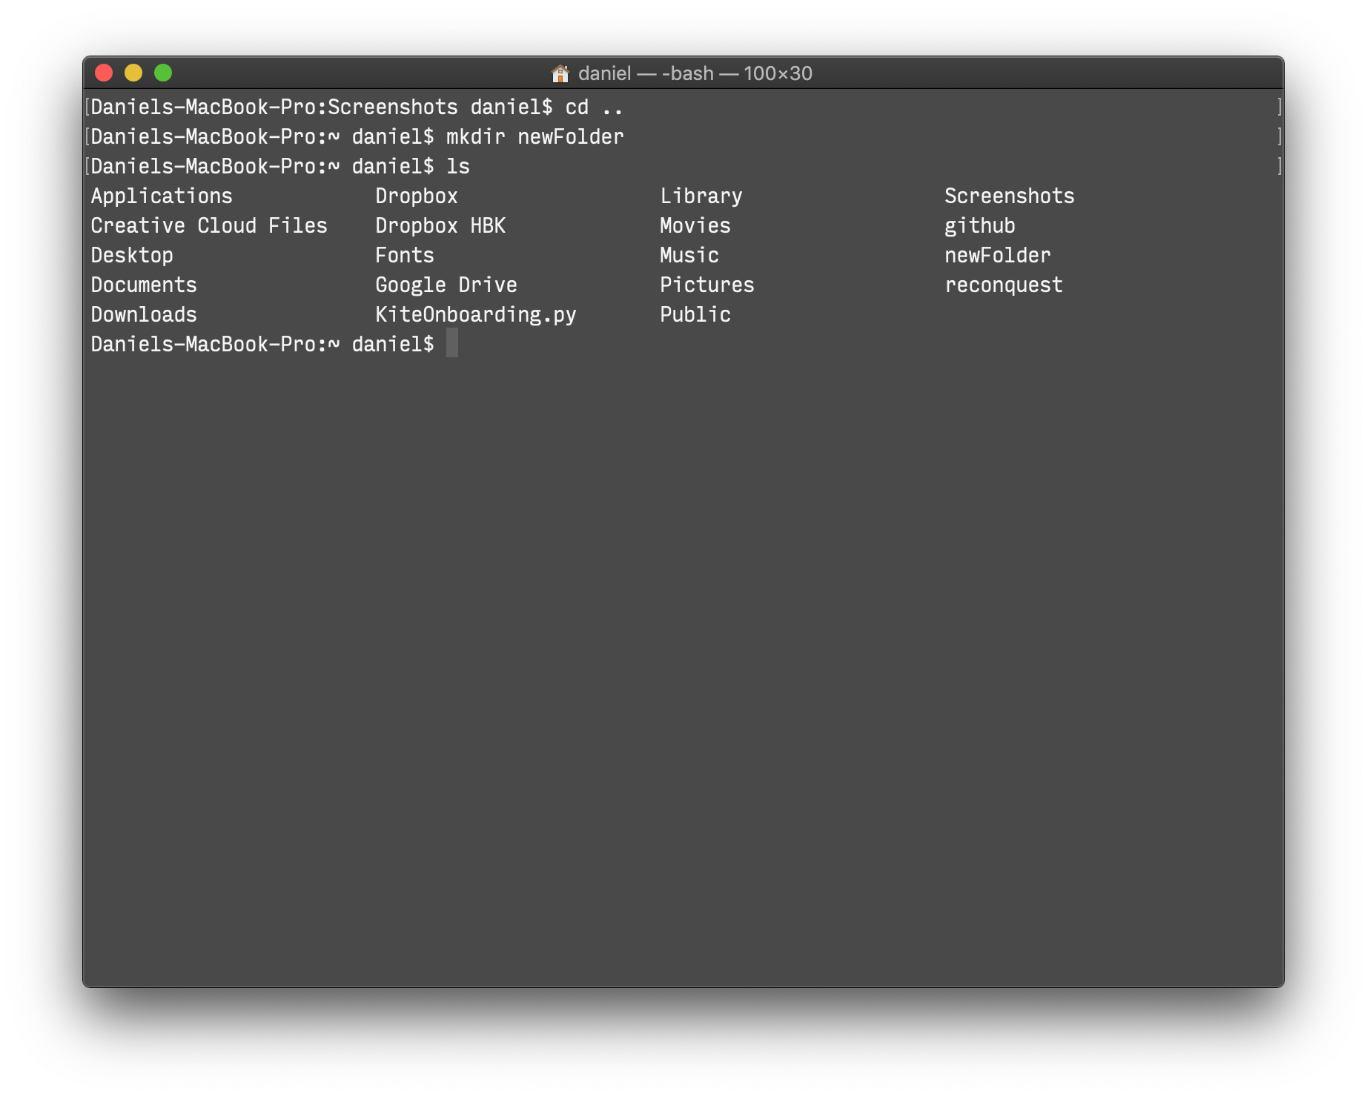Click the 'Library' directory name
The image size is (1367, 1097).
[701, 196]
